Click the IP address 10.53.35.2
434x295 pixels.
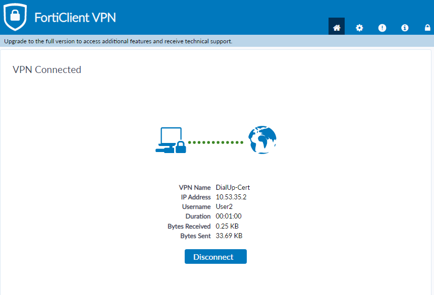tap(231, 197)
